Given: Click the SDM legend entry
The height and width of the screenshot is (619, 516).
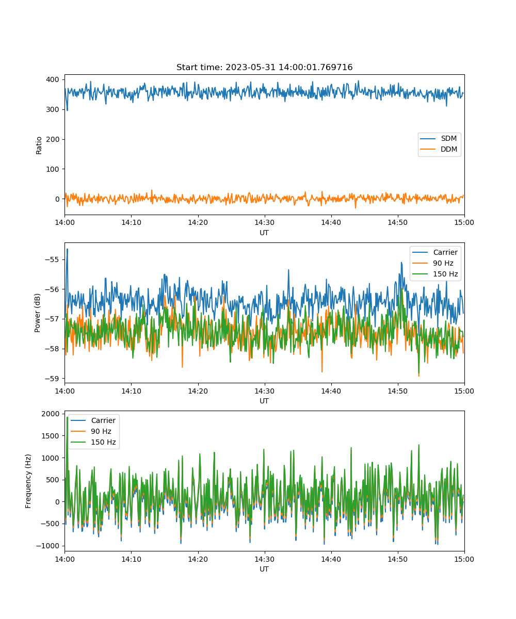Looking at the screenshot, I should coord(439,139).
